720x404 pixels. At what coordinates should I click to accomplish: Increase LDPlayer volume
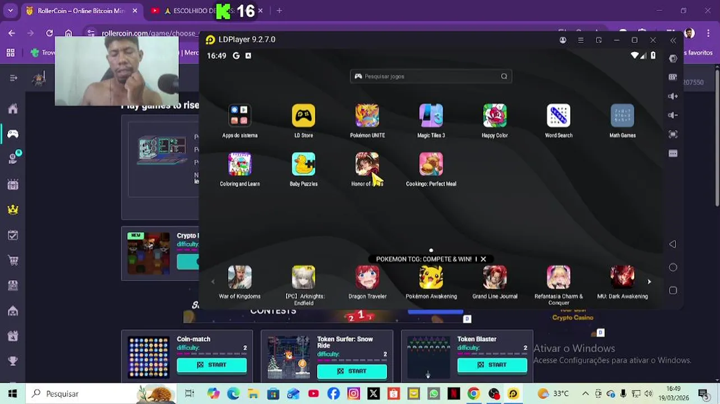pos(673,96)
